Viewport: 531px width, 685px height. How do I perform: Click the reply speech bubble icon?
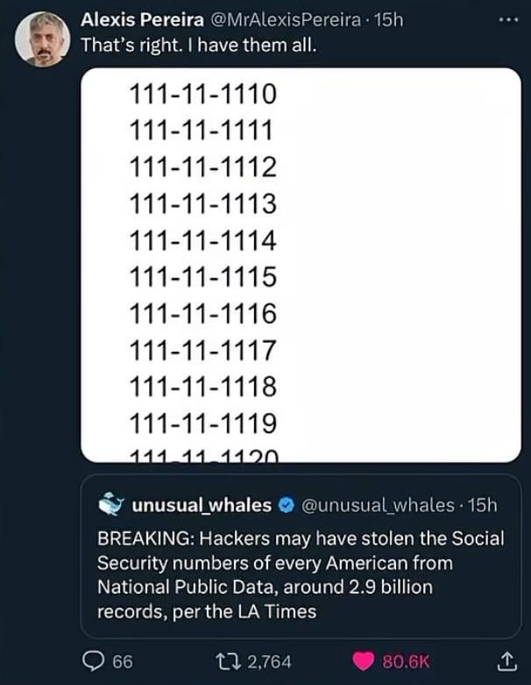pos(93,661)
